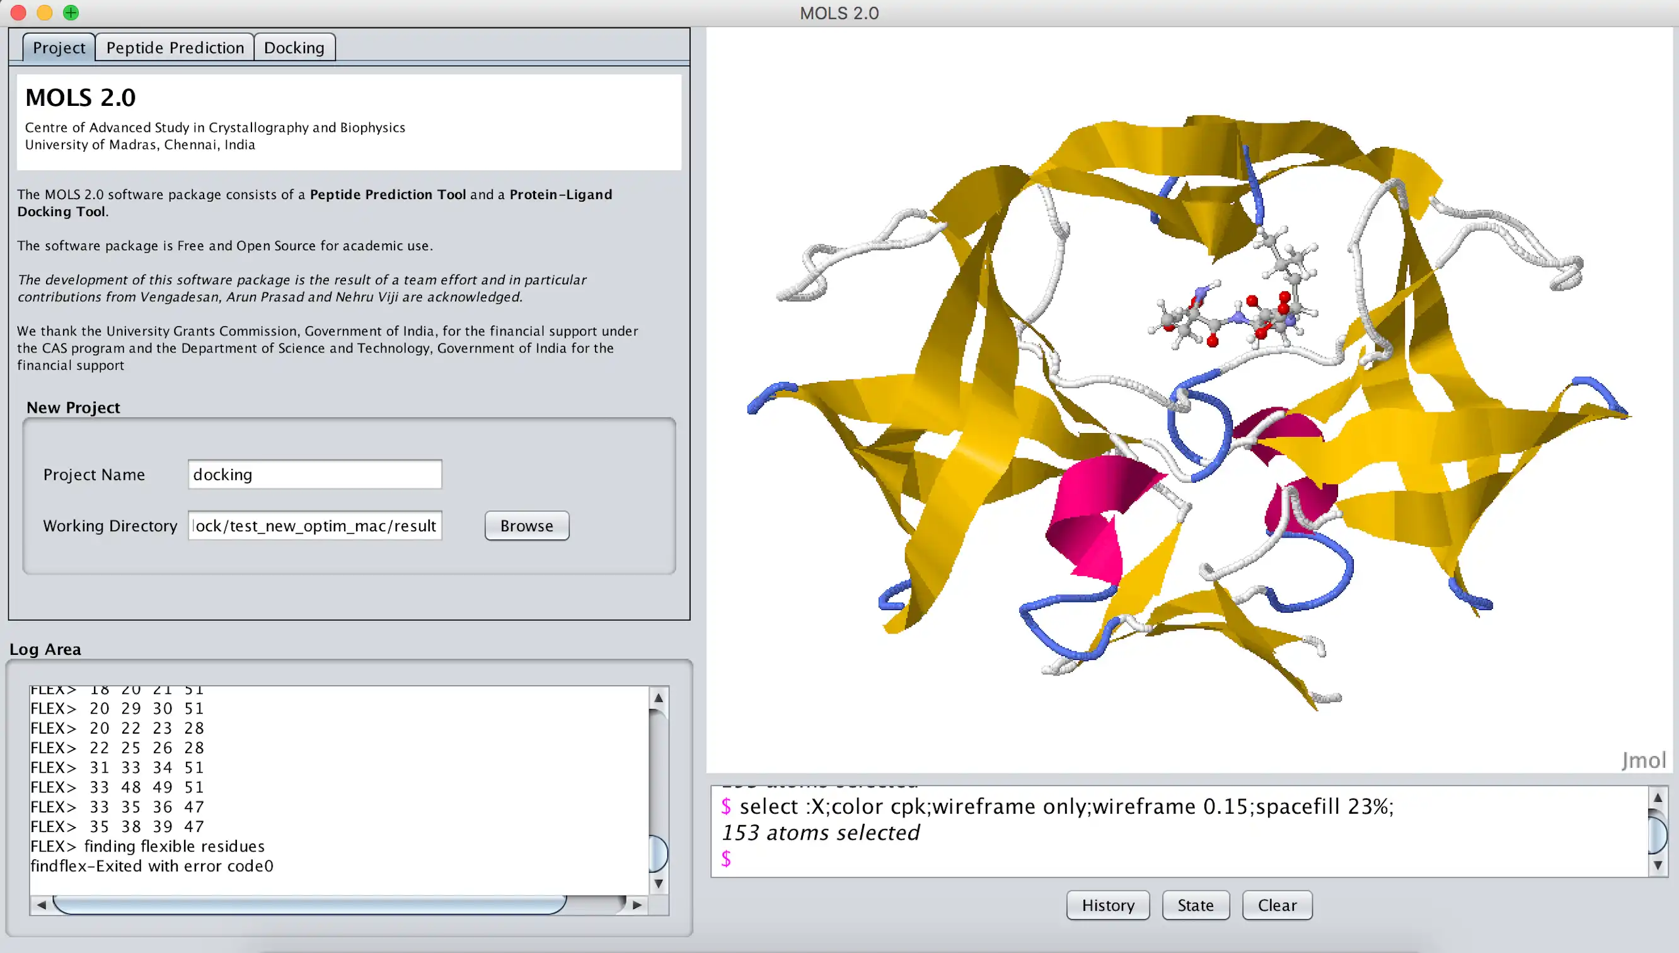
Task: Click the green zoom window button
Action: click(71, 13)
